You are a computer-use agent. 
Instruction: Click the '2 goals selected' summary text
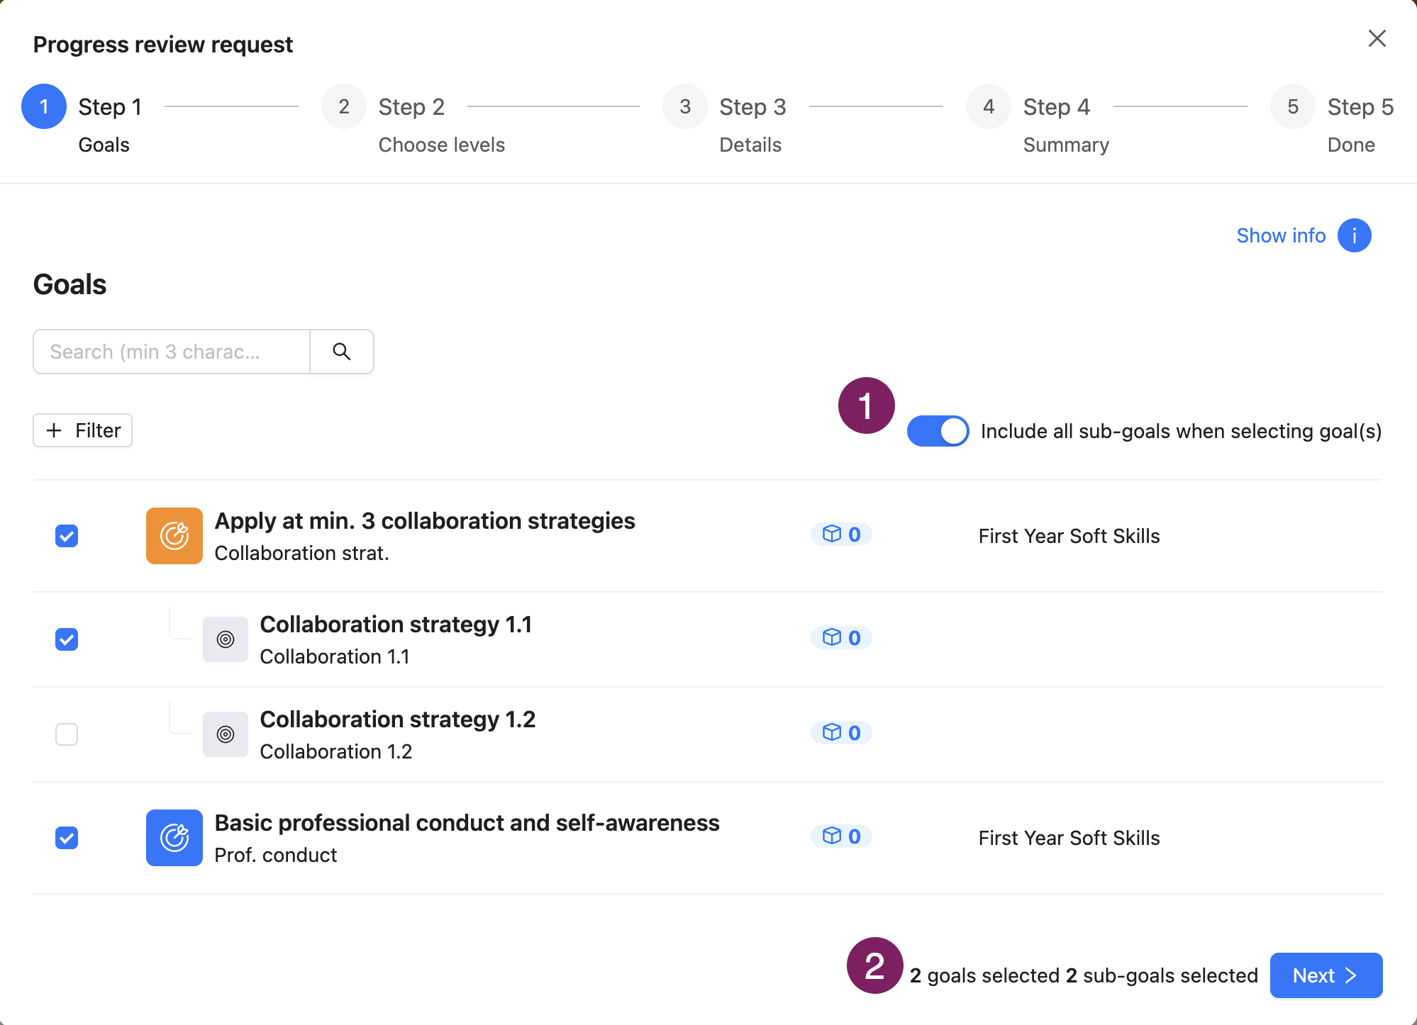coord(984,975)
